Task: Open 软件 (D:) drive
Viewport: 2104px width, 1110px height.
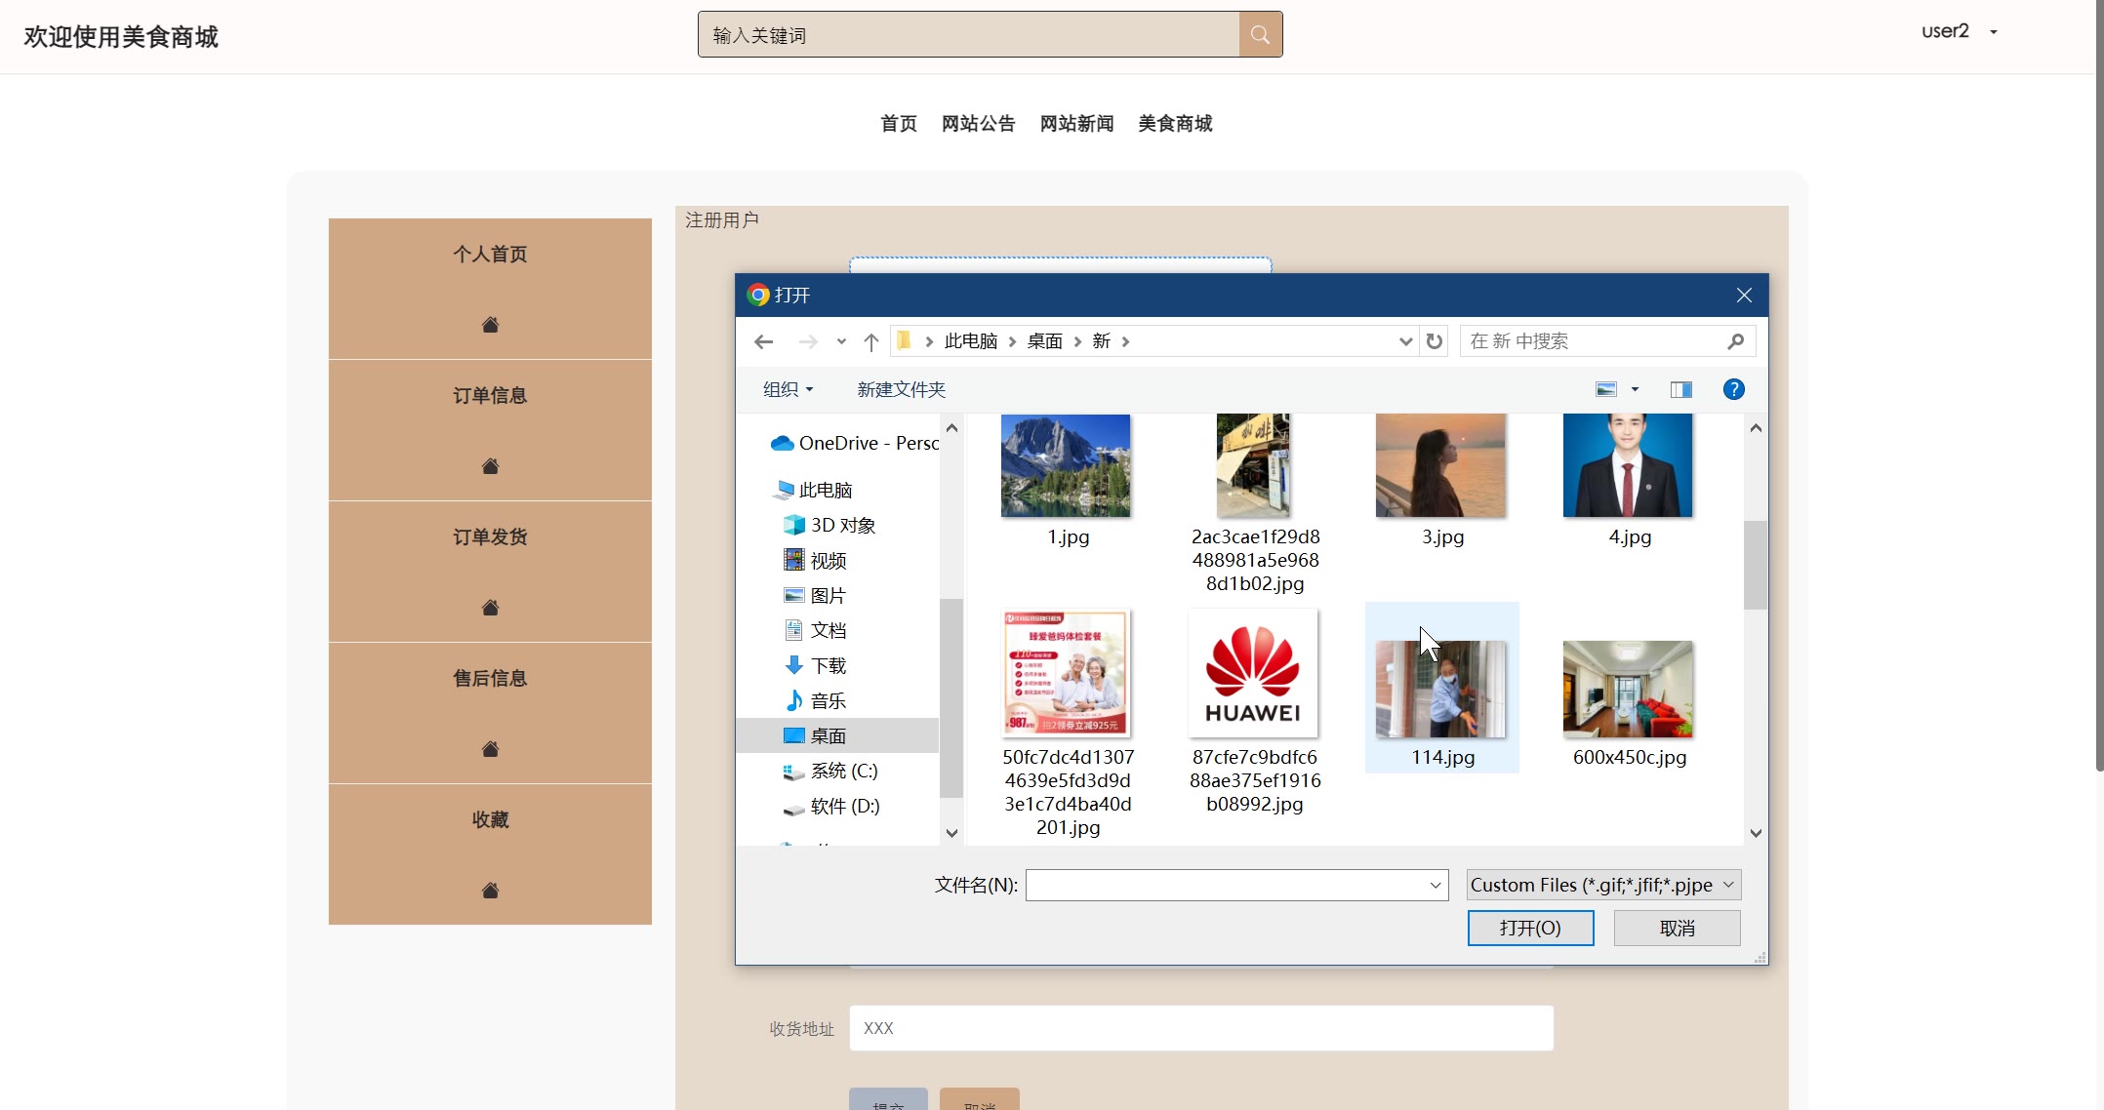Action: pyautogui.click(x=831, y=806)
